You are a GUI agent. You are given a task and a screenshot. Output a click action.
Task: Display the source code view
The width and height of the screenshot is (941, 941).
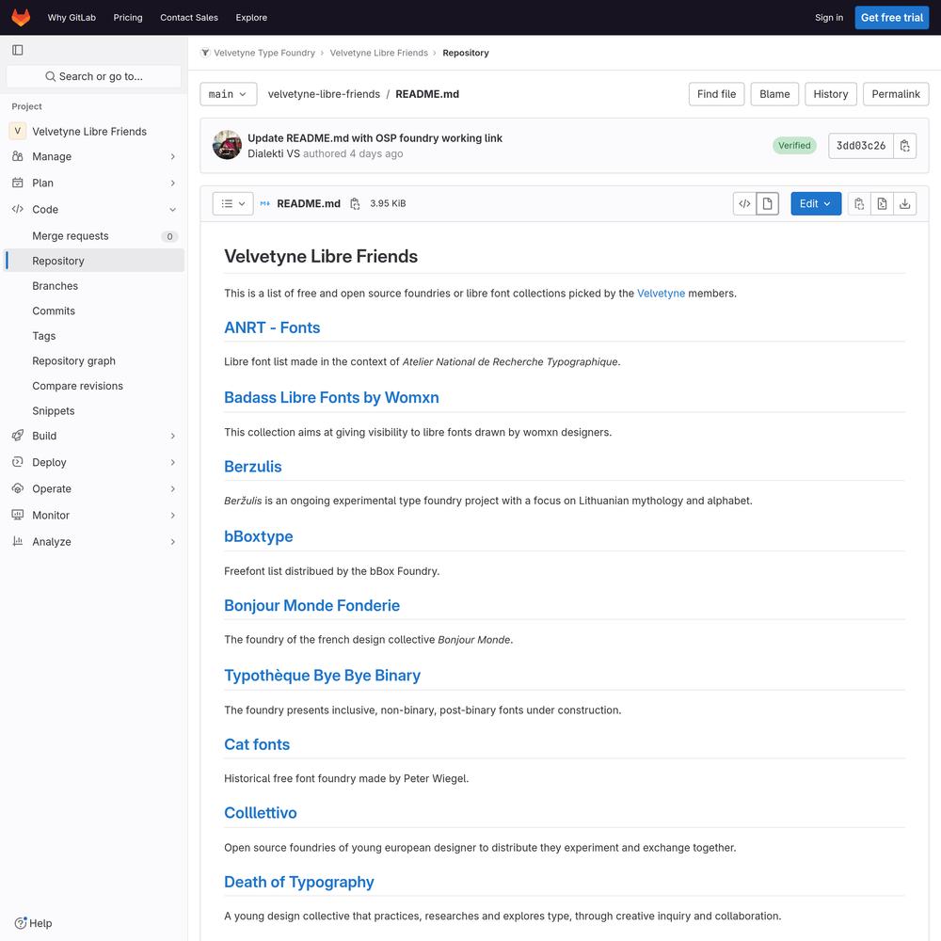point(744,204)
